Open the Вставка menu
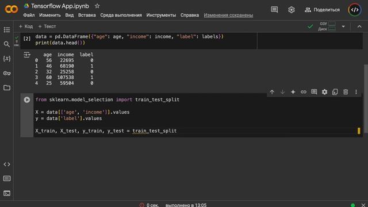The image size is (368, 207). 87,16
